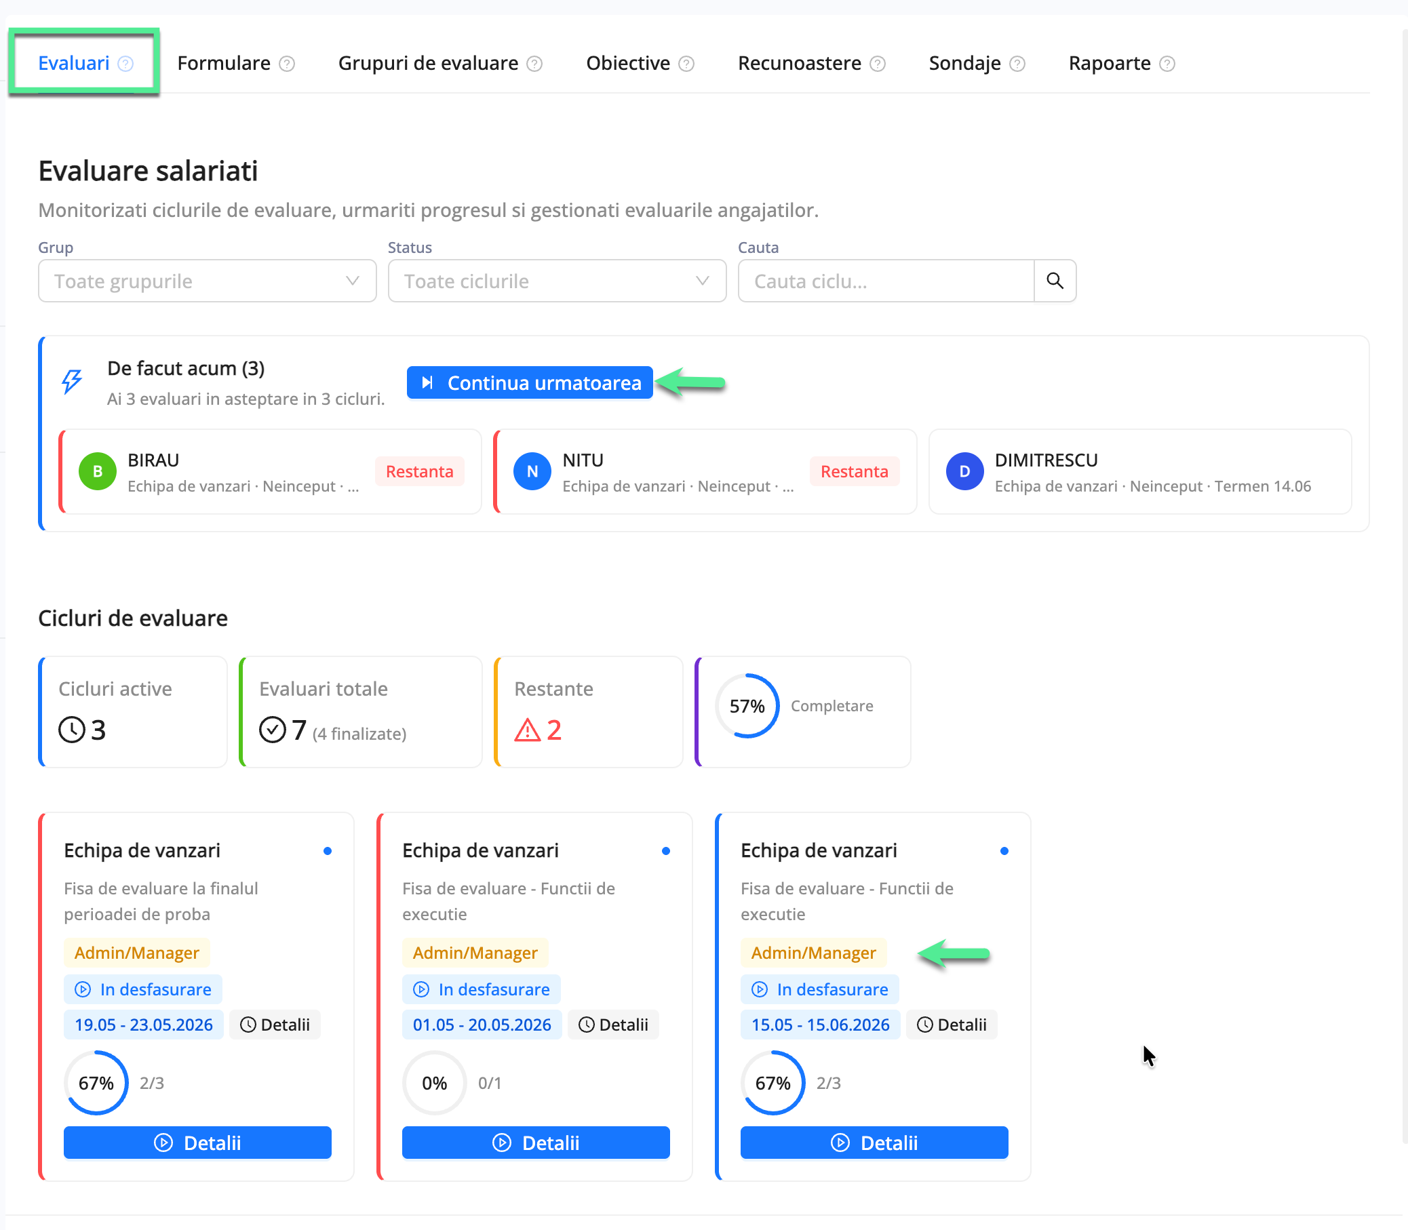Click In desfasurare badge on 19.05 cycle card
Viewport: 1408px width, 1230px height.
click(143, 989)
